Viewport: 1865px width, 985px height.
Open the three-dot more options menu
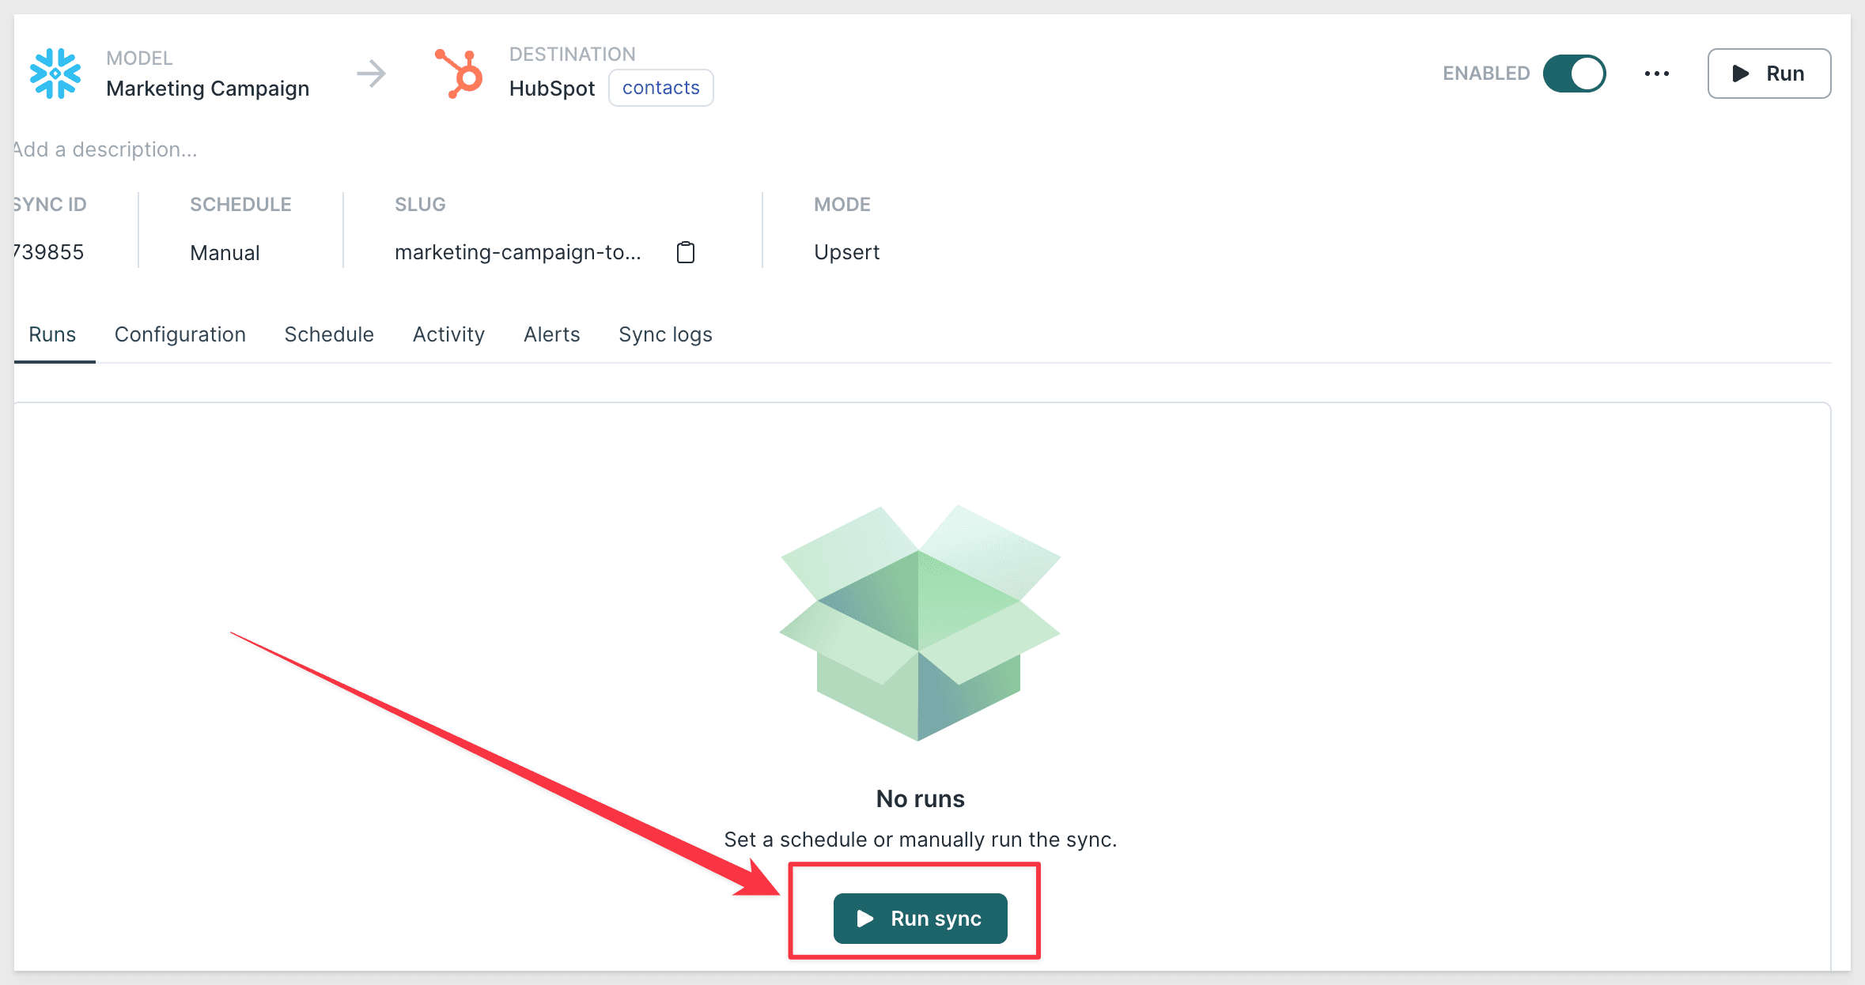[x=1656, y=74]
